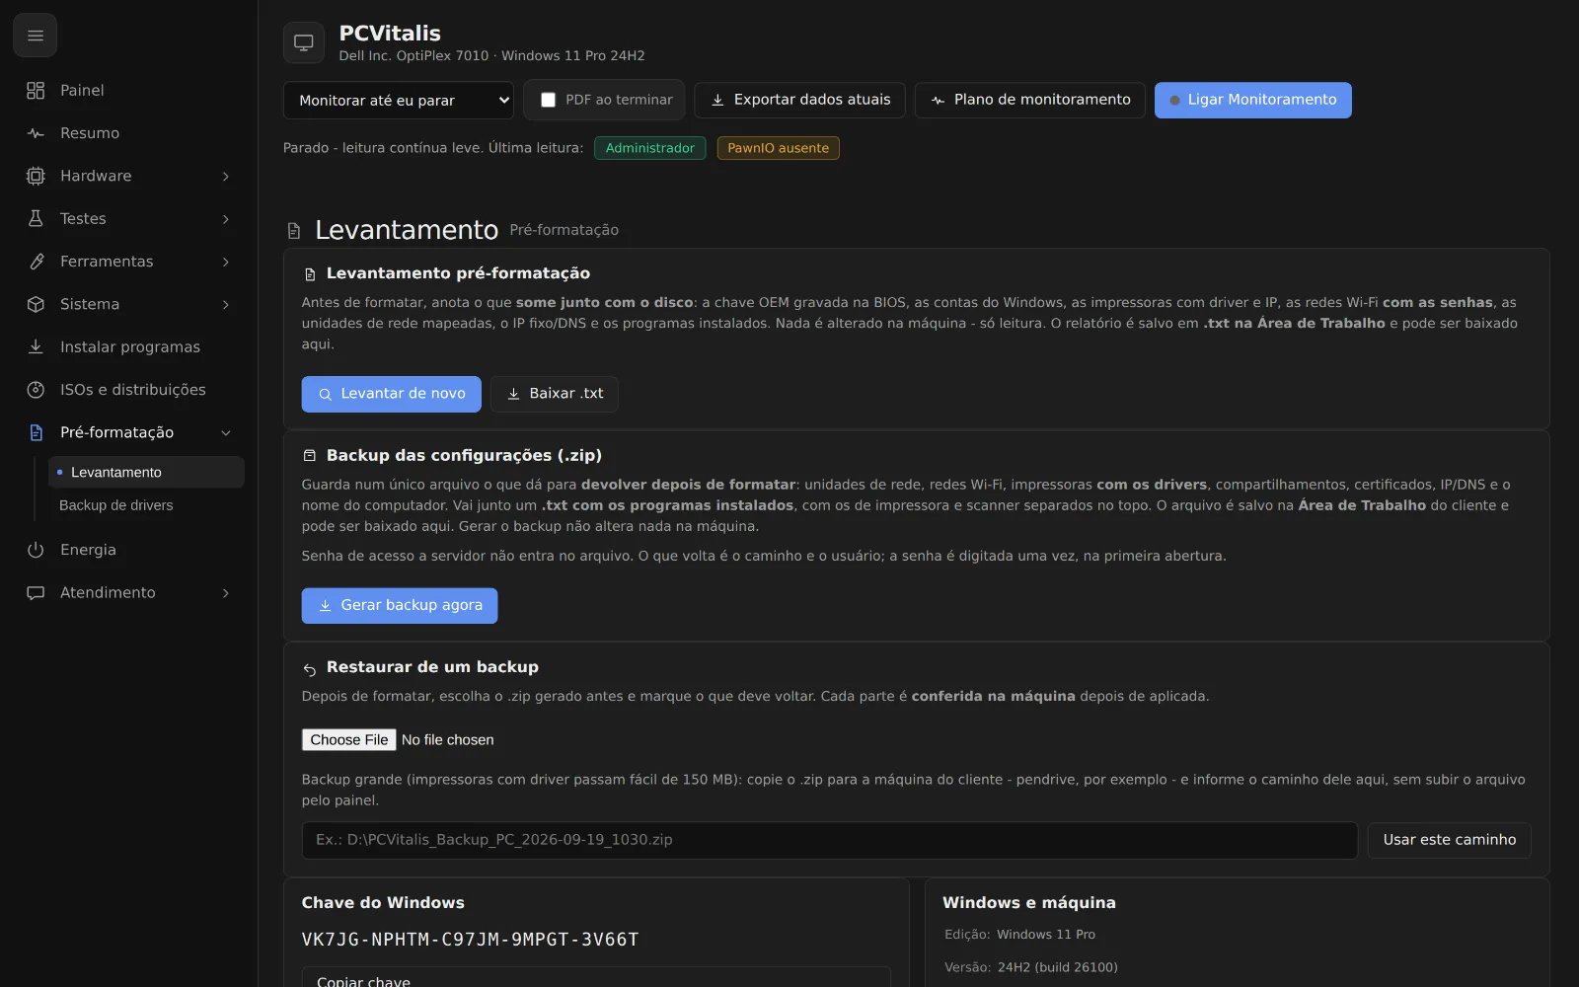Image resolution: width=1579 pixels, height=987 pixels.
Task: Click the document icon beside Levantamento heading
Action: (294, 231)
